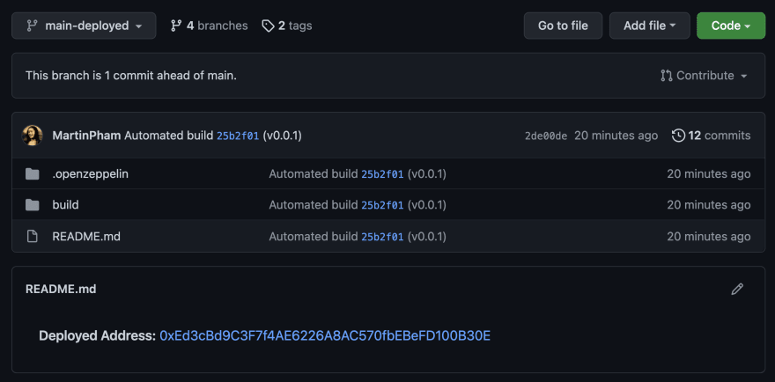
Task: Expand the Contribute dropdown
Action: click(x=704, y=76)
